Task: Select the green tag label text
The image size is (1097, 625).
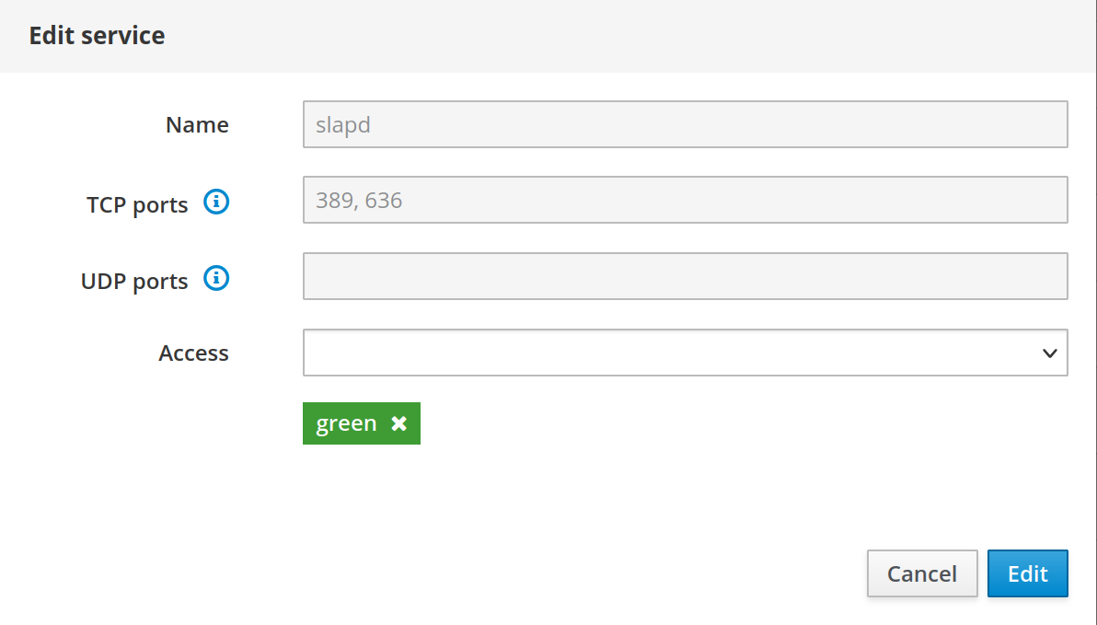Action: point(346,423)
